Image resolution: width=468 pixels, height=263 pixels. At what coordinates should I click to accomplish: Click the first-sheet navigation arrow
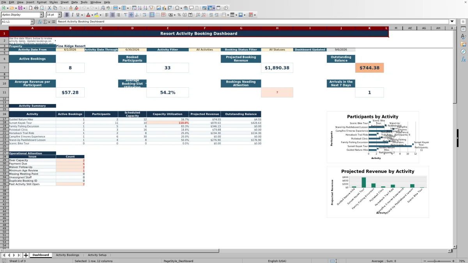point(4,255)
